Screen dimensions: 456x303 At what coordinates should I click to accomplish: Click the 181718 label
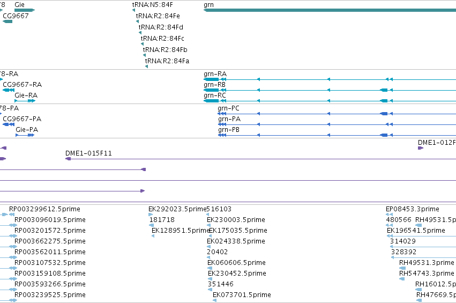pyautogui.click(x=162, y=220)
